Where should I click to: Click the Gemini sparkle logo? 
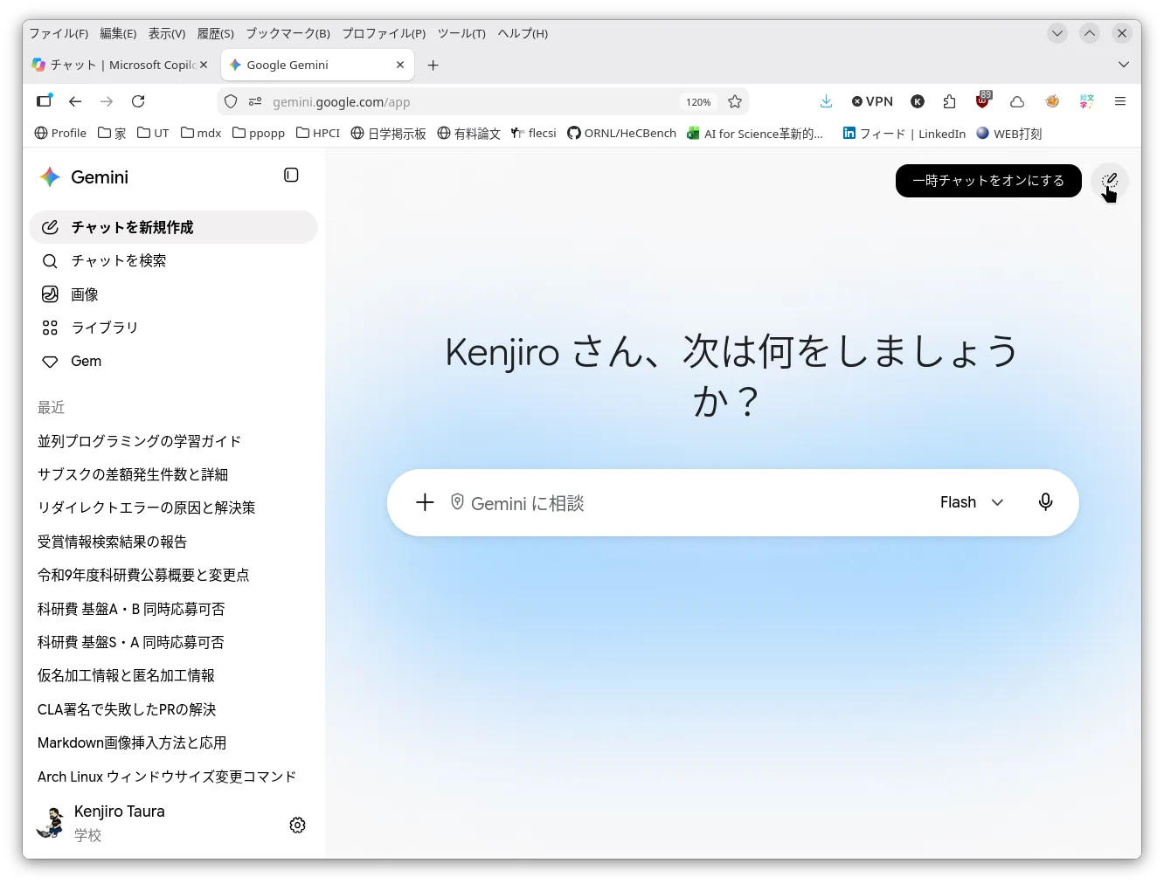[50, 177]
